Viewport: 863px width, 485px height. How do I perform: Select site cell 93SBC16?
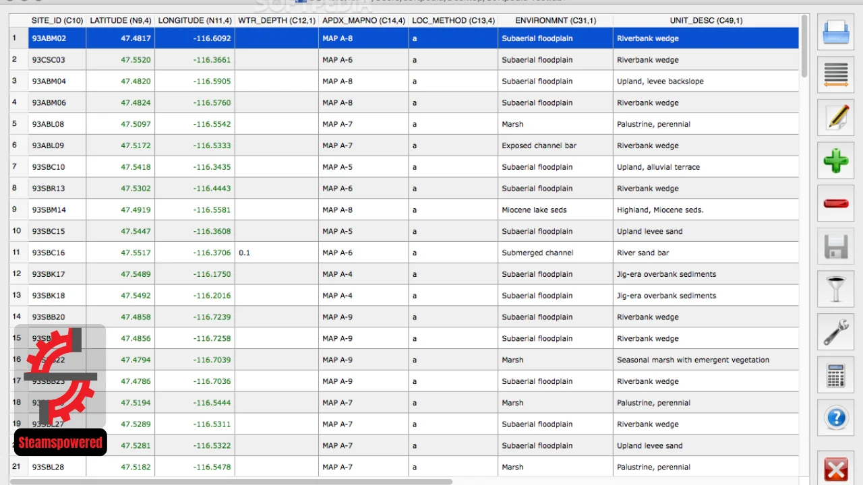tap(57, 253)
